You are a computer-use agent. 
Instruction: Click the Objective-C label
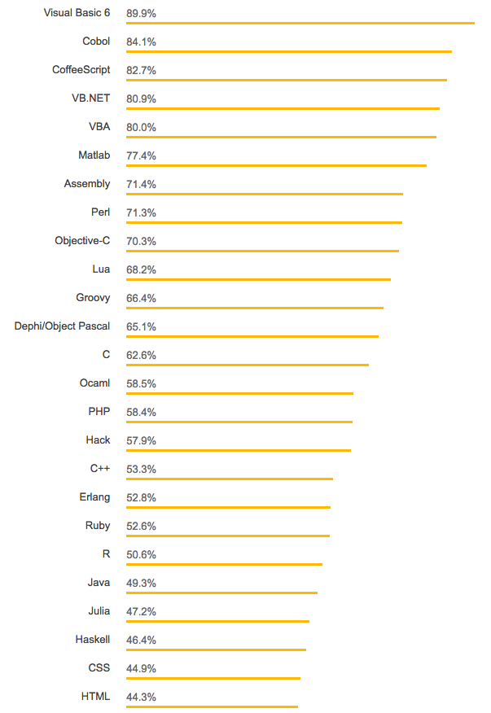[x=82, y=241]
